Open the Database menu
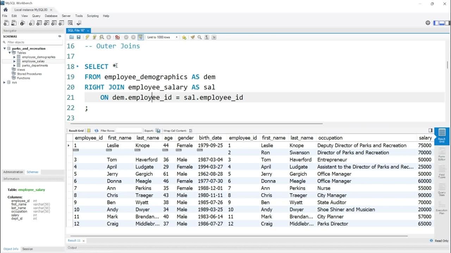The image size is (451, 253). coord(51,16)
